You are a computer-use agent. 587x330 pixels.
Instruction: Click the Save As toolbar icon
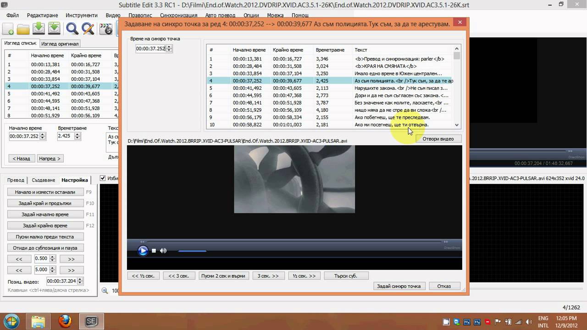(x=54, y=28)
